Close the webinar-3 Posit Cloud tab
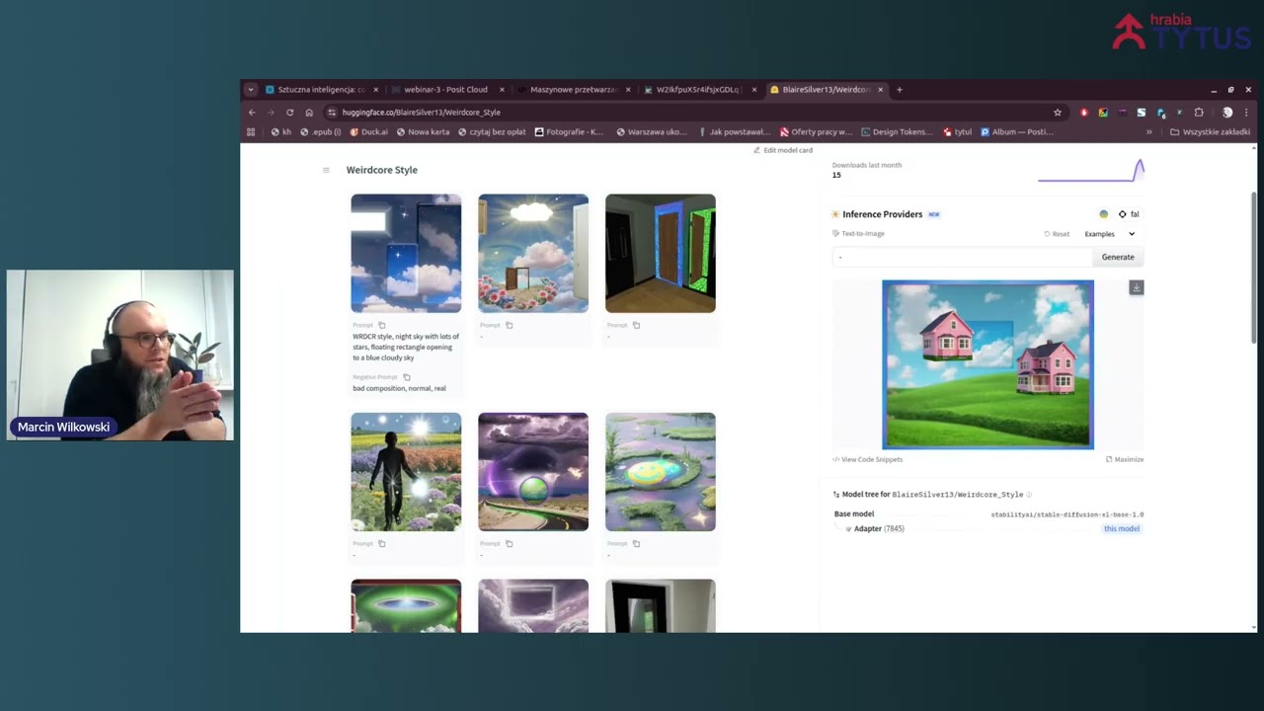Image resolution: width=1264 pixels, height=711 pixels. click(502, 90)
